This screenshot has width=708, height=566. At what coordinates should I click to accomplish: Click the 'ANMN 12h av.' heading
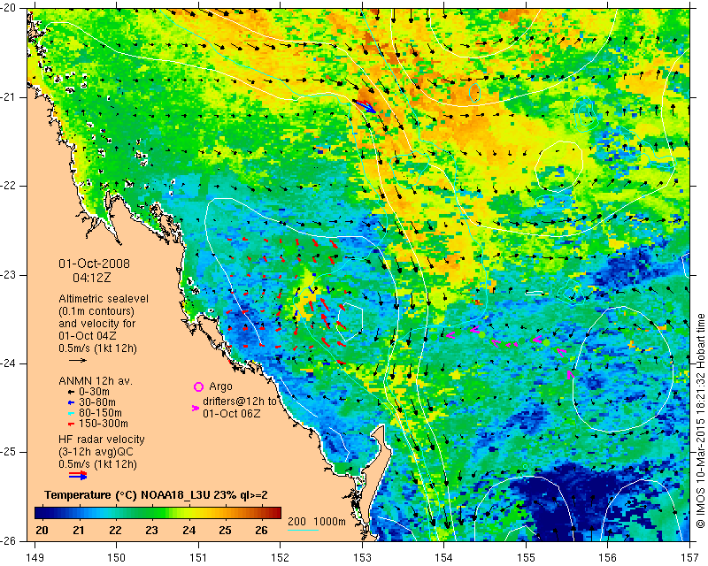tap(96, 381)
